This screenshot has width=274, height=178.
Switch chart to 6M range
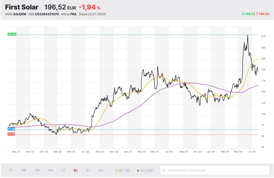click(50, 170)
